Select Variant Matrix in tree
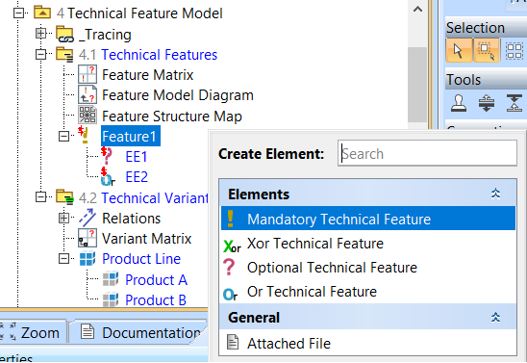Image resolution: width=527 pixels, height=363 pixels. (146, 239)
